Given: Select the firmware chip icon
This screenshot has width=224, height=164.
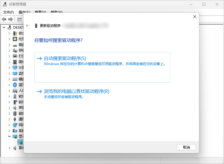Looking at the screenshot, I should 15,62.
